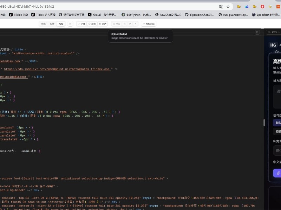Click the browser translate page icon
The width and height of the screenshot is (281, 210).
[x=221, y=6]
